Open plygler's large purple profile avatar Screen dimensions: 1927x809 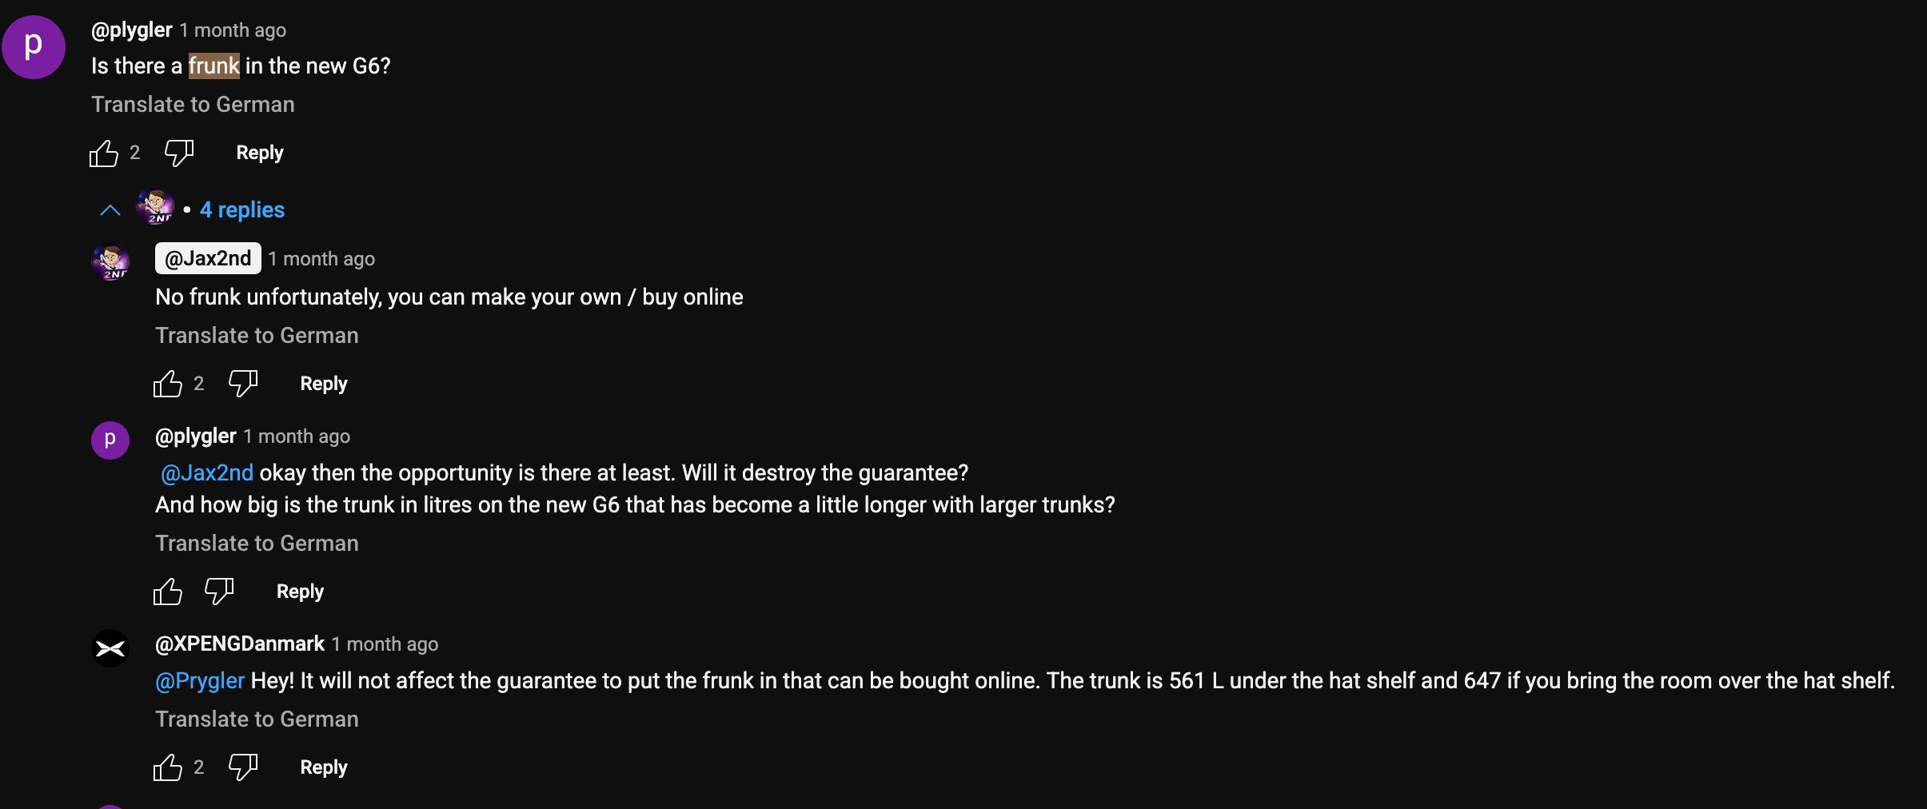coord(34,47)
